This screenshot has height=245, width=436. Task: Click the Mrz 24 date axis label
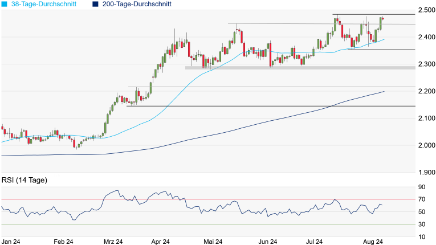tap(112, 241)
